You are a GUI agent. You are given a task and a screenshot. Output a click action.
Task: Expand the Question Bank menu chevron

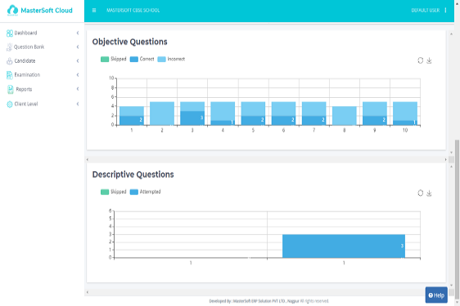(x=78, y=47)
